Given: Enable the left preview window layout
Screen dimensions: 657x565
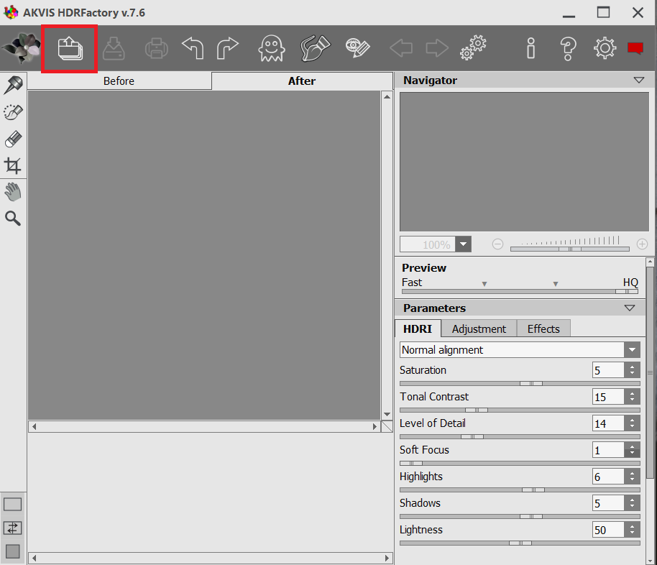Looking at the screenshot, I should click(x=12, y=504).
